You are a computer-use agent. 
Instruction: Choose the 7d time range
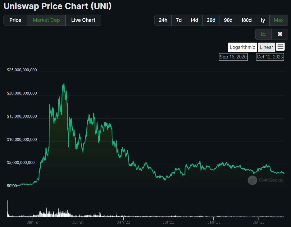click(179, 20)
